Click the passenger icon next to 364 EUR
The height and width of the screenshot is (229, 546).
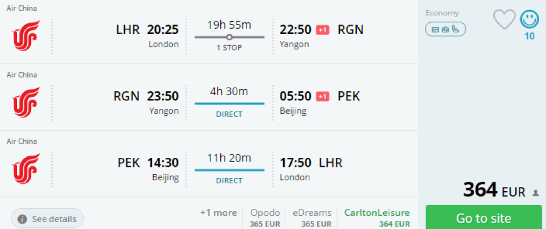[535, 193]
